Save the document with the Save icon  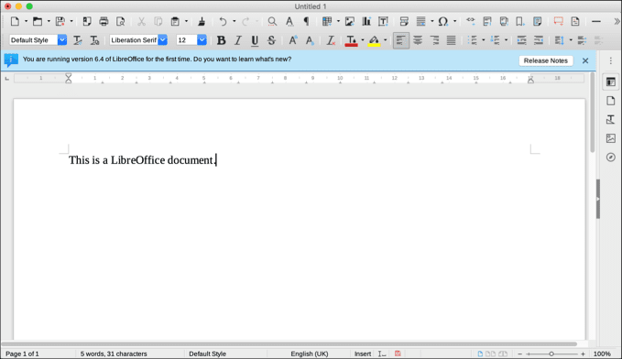pyautogui.click(x=60, y=21)
